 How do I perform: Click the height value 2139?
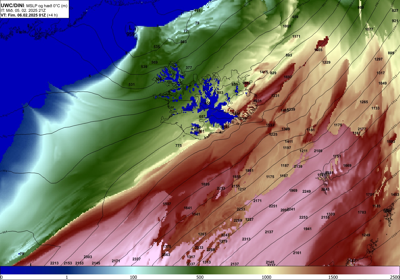[298, 167]
